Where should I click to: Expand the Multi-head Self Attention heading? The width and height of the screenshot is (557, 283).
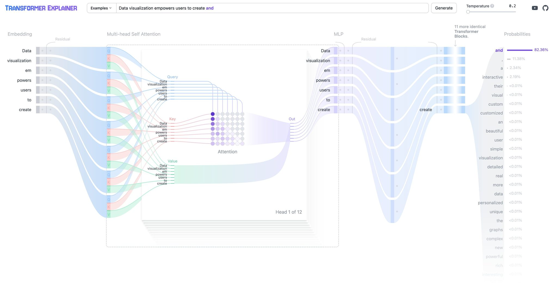[134, 34]
